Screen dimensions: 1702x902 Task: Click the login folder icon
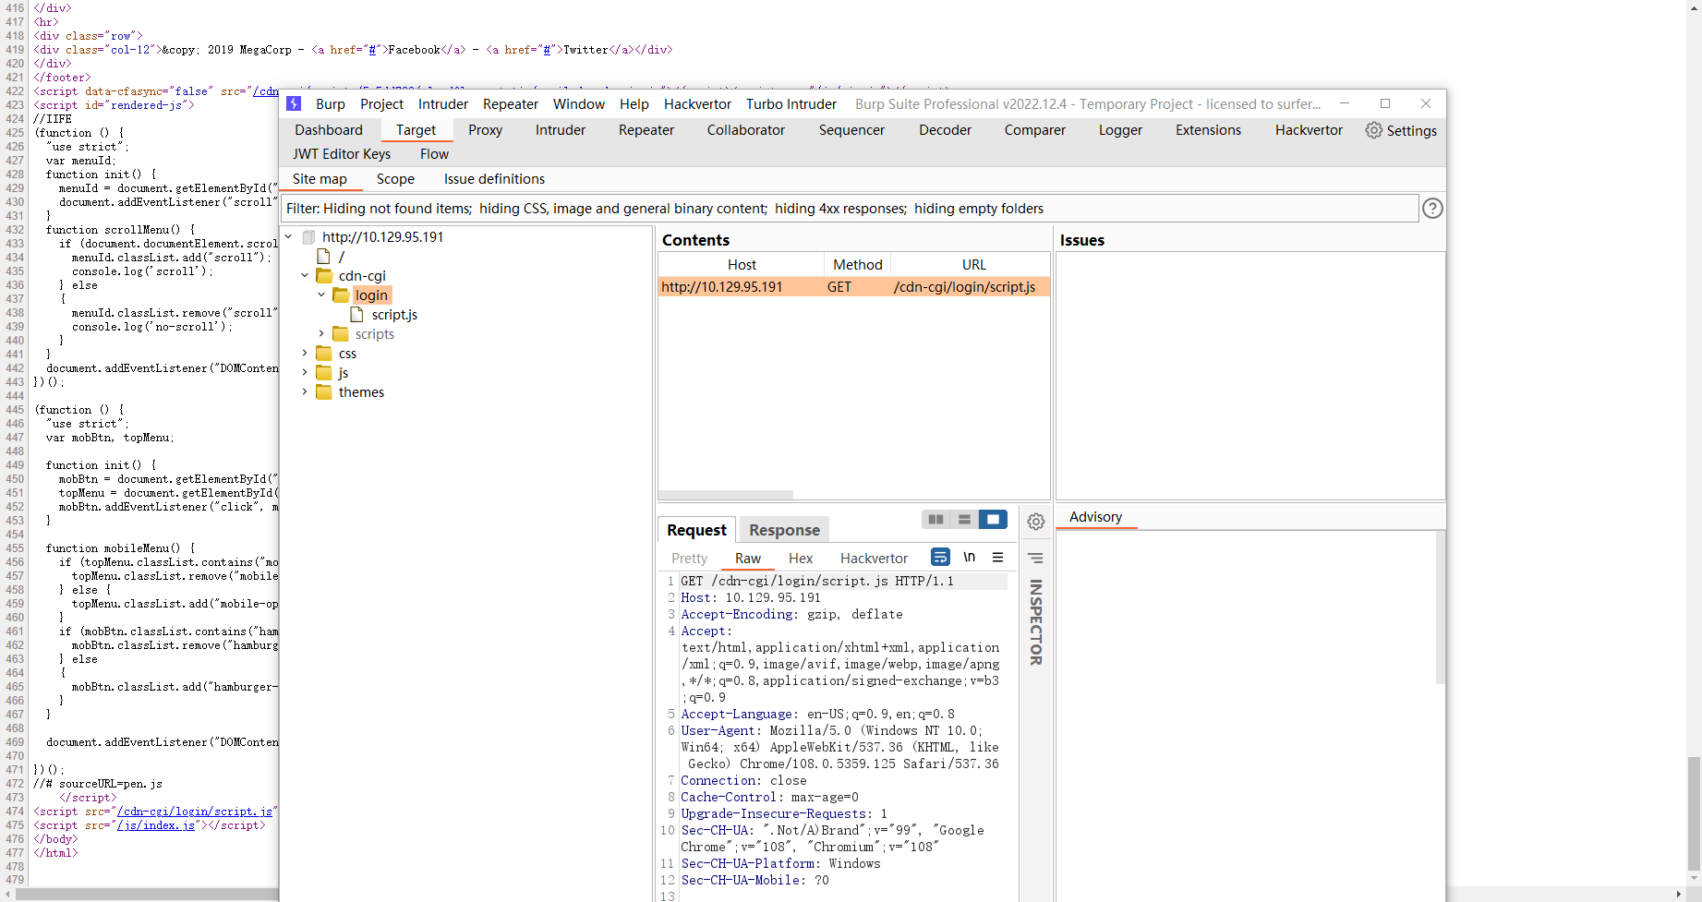coord(341,295)
